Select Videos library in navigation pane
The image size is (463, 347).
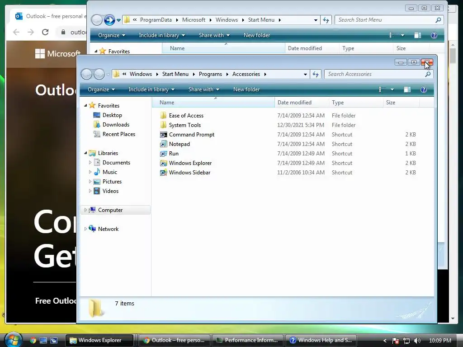tap(110, 191)
